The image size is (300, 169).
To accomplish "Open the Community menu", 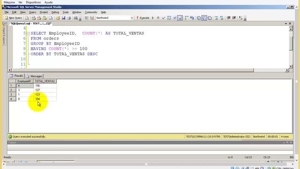I will pyautogui.click(x=91, y=12).
